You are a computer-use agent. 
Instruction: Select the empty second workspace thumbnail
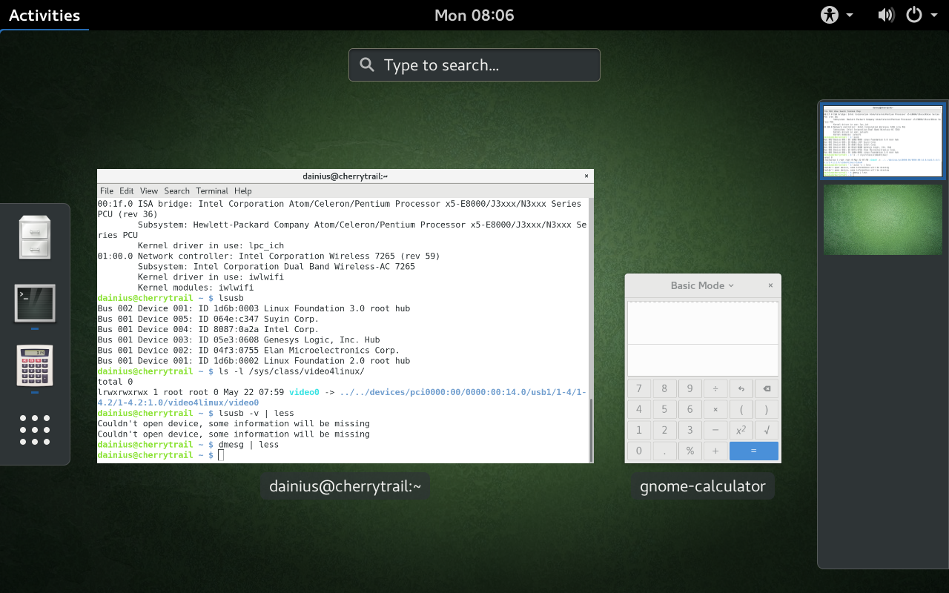click(x=882, y=219)
